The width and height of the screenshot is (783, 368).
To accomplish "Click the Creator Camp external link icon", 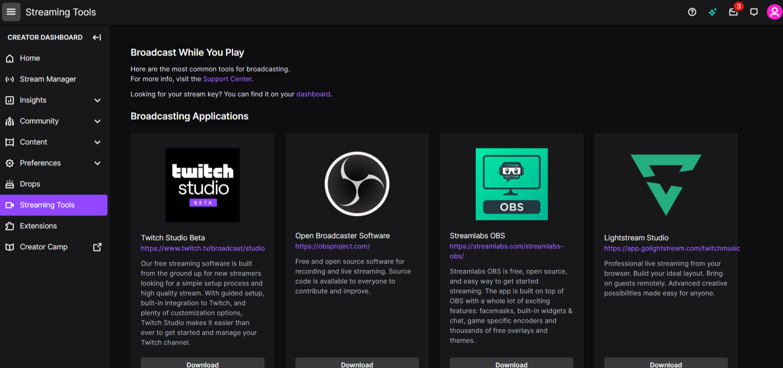I will (97, 247).
